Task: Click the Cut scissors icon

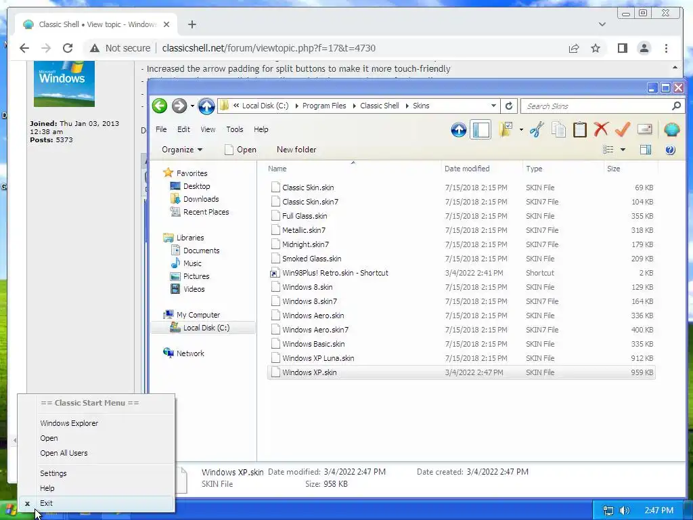Action: click(x=537, y=129)
